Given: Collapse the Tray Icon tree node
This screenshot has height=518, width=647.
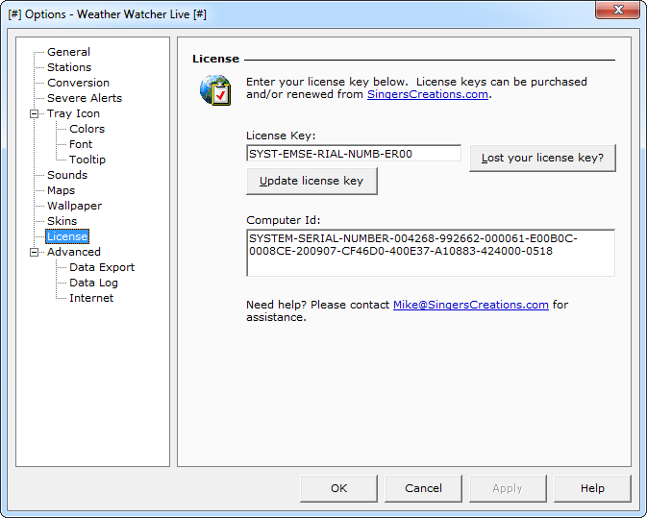Looking at the screenshot, I should 35,113.
